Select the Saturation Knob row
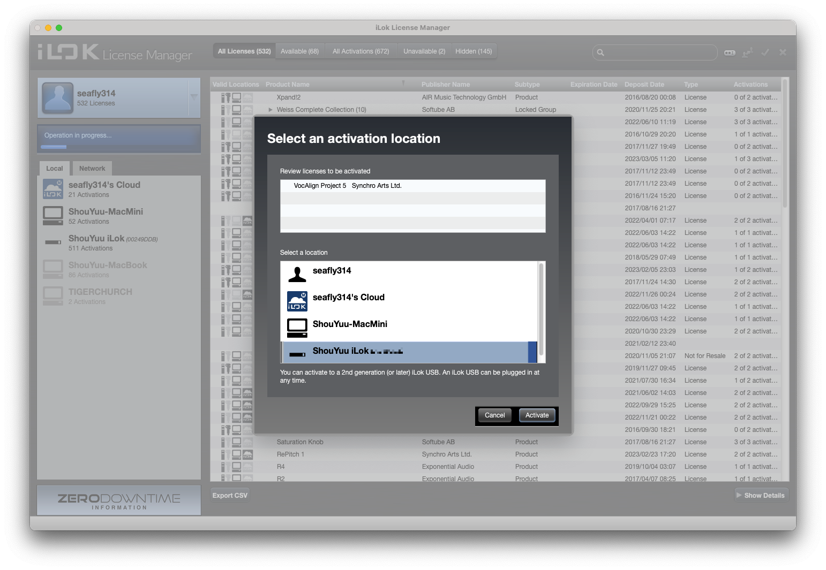Viewport: 826px width, 570px height. [x=495, y=442]
